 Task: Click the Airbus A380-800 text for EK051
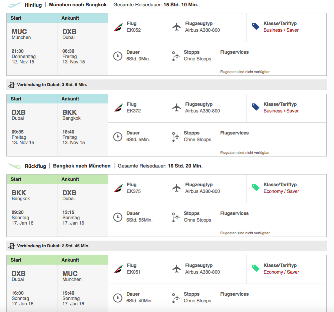[x=202, y=272]
